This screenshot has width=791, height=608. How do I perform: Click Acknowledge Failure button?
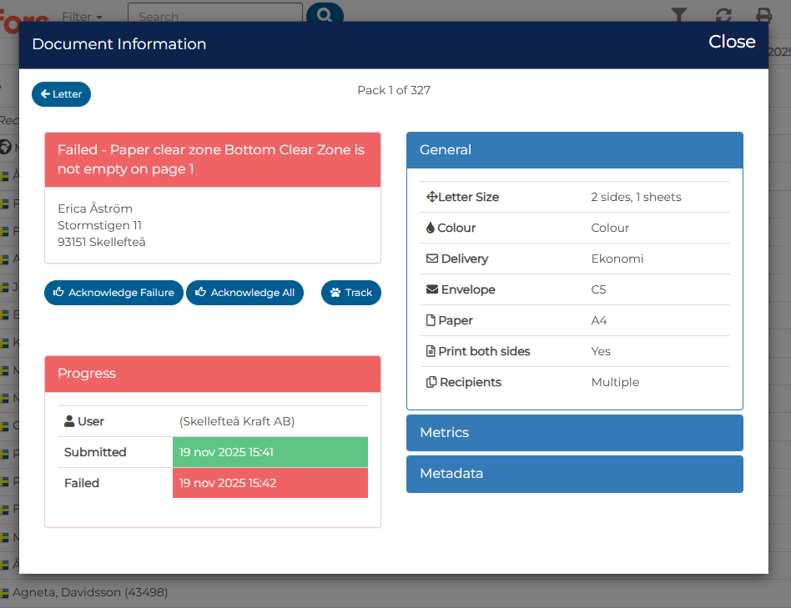[x=113, y=293]
